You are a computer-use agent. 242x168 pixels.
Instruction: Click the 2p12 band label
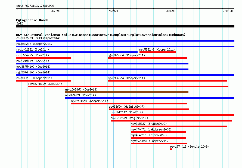tap(20, 23)
